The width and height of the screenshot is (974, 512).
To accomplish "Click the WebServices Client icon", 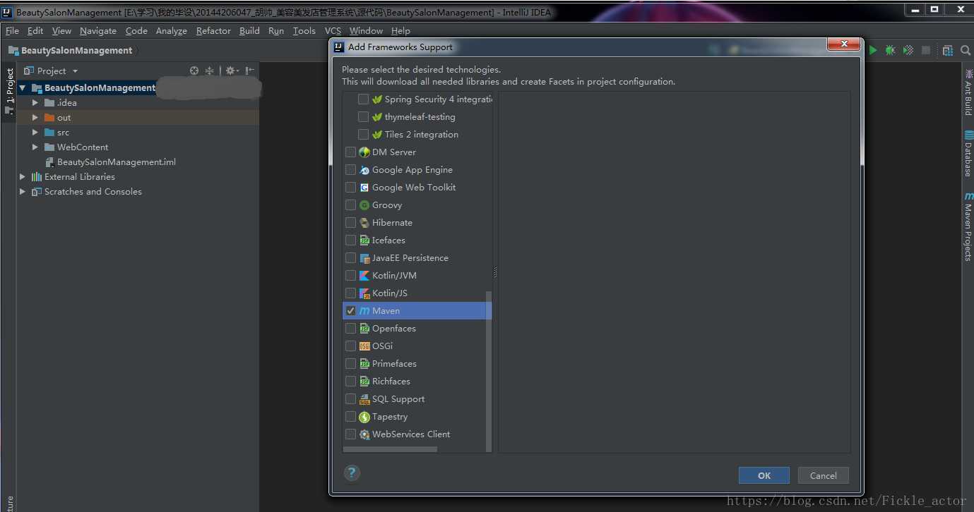I will [364, 434].
